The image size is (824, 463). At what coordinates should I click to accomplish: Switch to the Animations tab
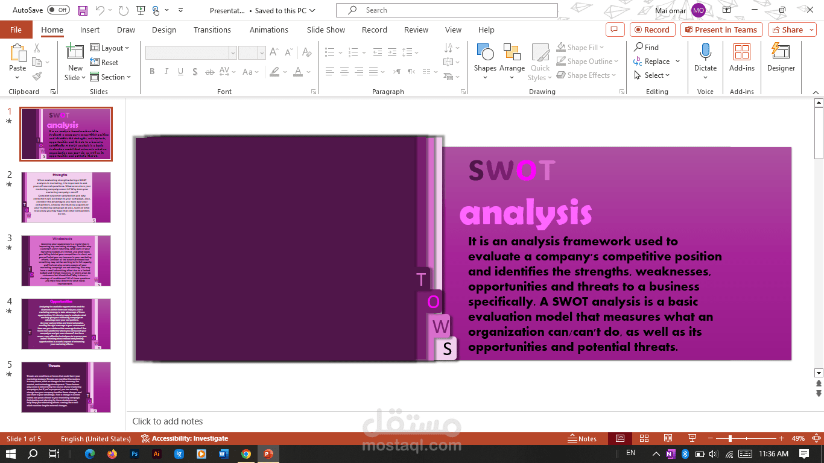click(269, 30)
